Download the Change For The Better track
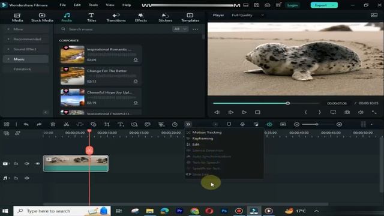384x216 pixels. point(136,82)
